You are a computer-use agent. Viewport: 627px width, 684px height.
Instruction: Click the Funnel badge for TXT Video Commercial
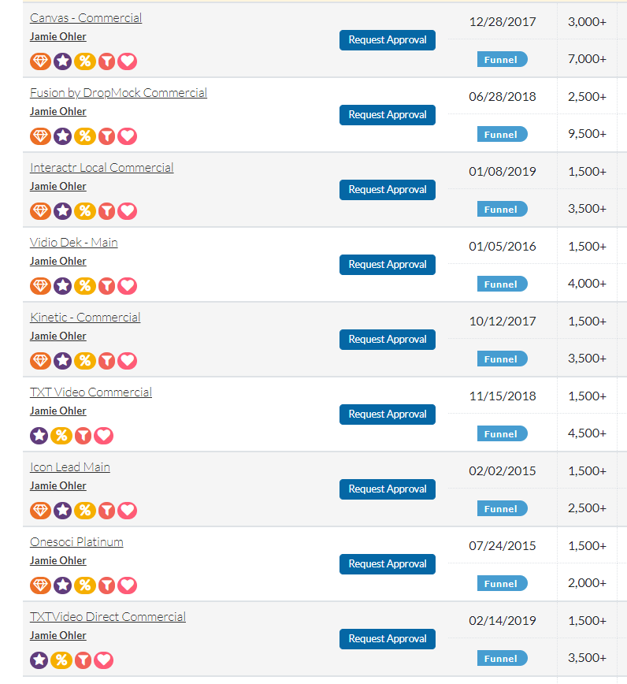[x=501, y=433]
